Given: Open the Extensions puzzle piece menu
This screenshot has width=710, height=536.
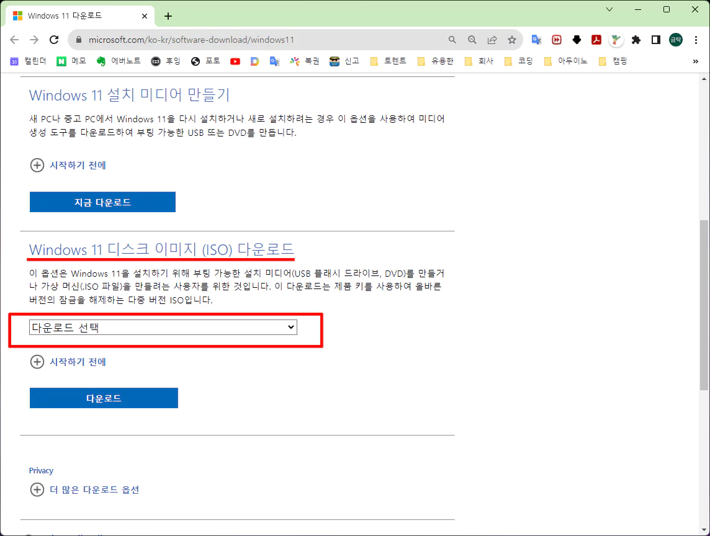Looking at the screenshot, I should point(636,40).
